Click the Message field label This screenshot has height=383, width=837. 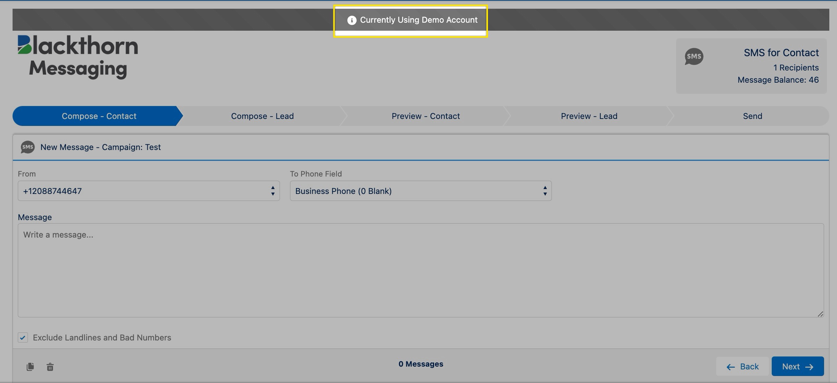pyautogui.click(x=35, y=217)
